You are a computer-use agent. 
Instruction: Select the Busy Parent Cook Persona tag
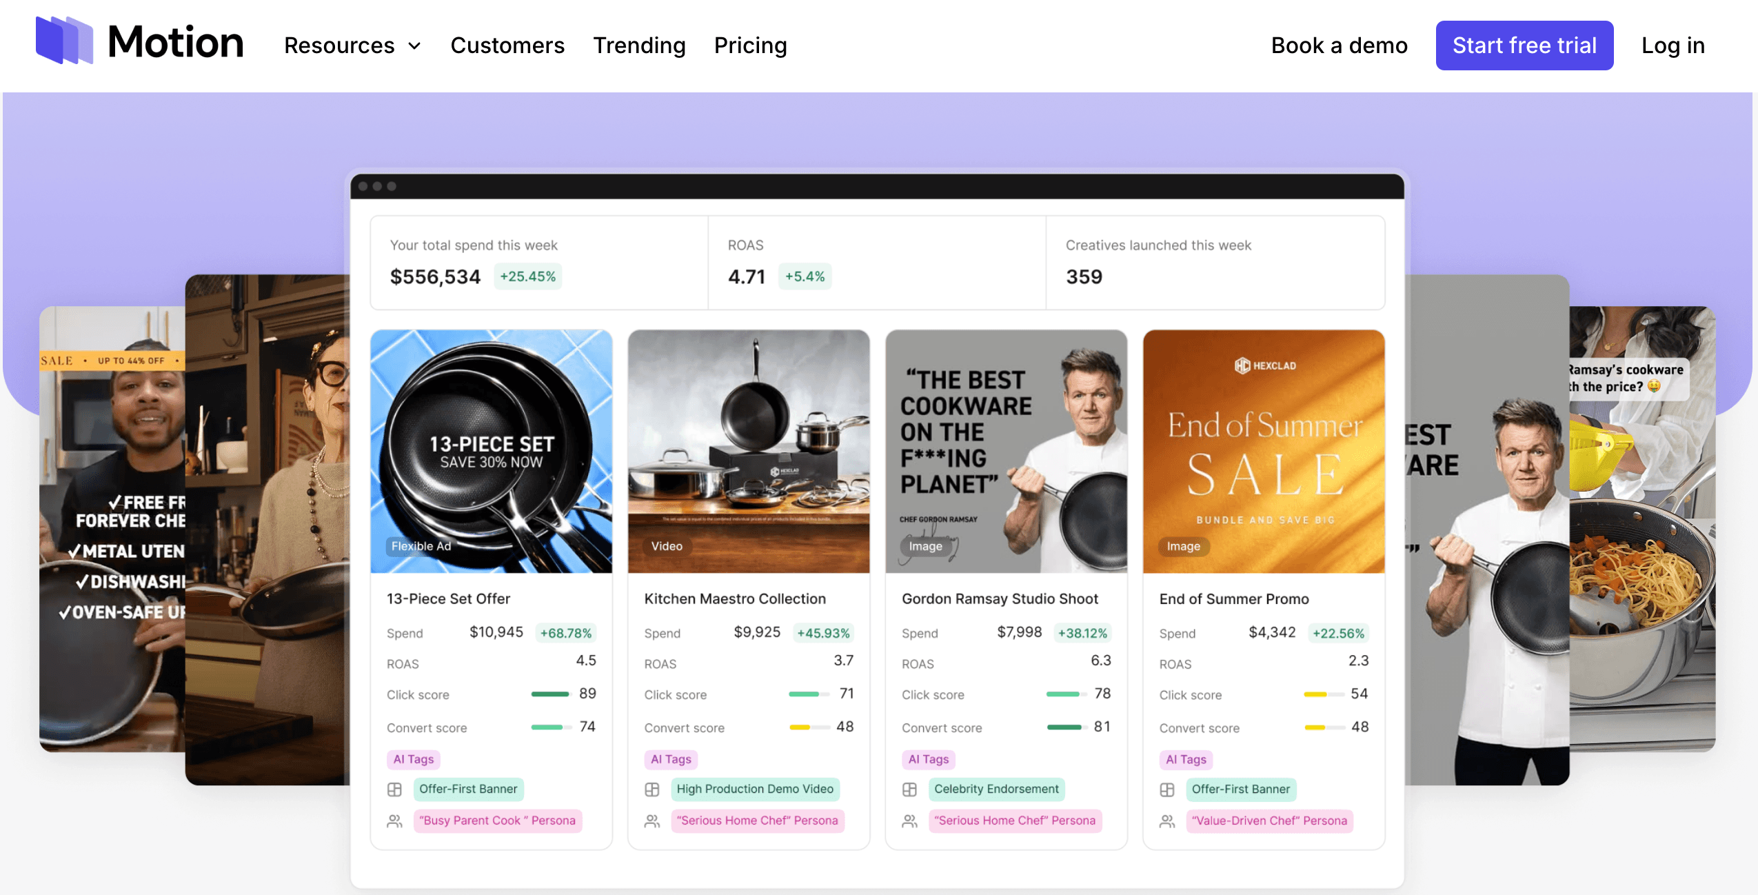497,821
